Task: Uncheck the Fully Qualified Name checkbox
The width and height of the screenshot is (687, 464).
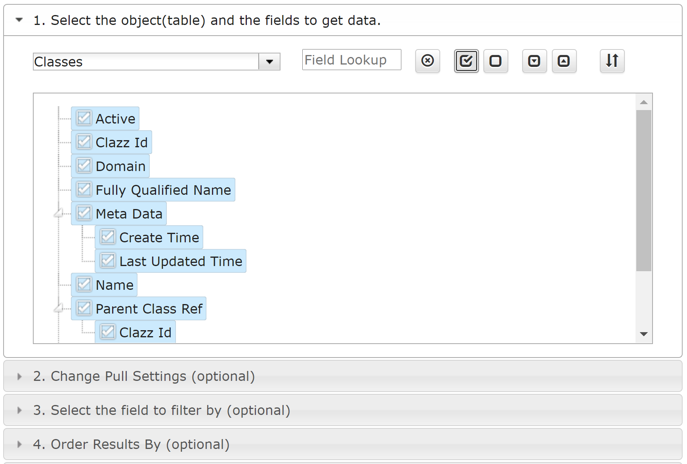Action: 84,189
